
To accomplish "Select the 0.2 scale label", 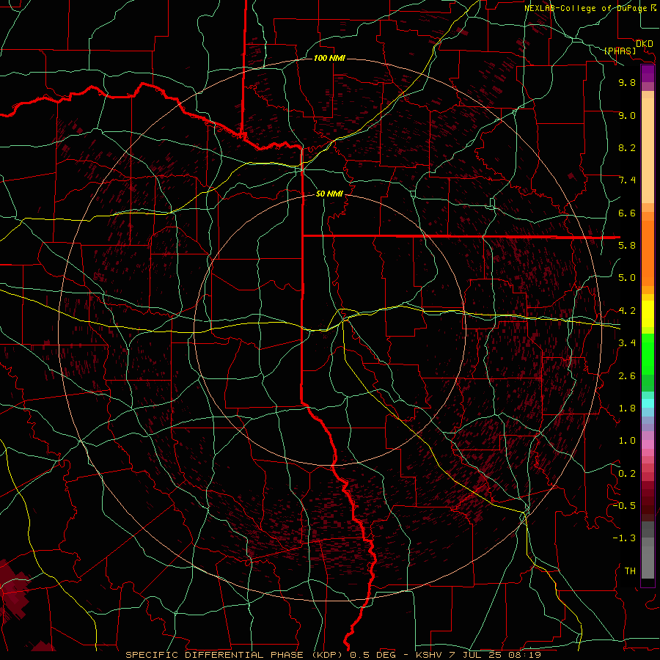I will point(627,474).
